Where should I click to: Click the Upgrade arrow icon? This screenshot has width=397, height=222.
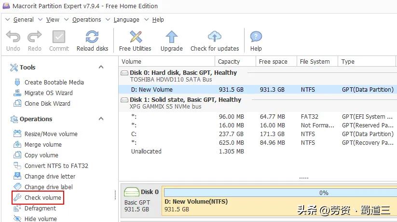[x=172, y=37]
